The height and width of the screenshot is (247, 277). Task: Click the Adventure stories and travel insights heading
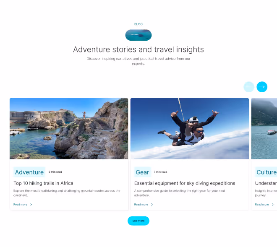coord(138,49)
